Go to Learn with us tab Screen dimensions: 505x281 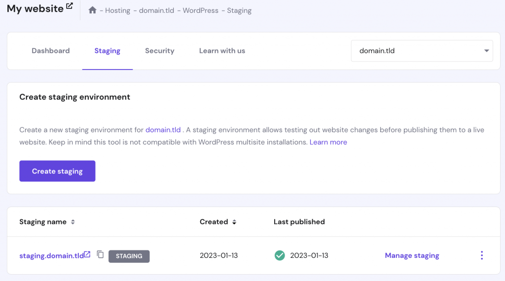[x=222, y=51]
